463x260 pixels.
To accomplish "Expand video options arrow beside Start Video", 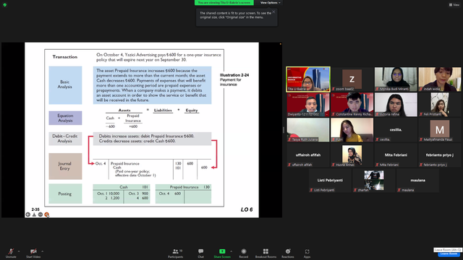I will tap(42, 251).
